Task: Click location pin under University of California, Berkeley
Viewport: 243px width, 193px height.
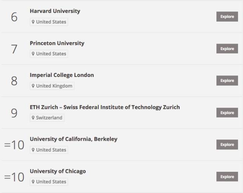Action: click(33, 150)
